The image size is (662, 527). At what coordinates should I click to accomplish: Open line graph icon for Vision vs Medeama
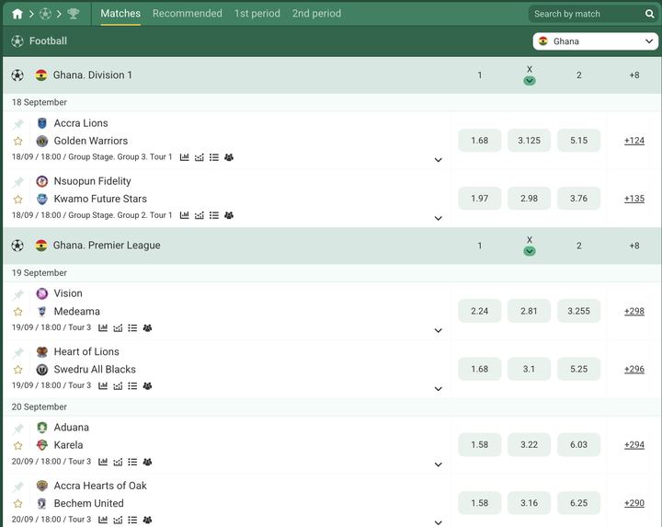coord(118,327)
